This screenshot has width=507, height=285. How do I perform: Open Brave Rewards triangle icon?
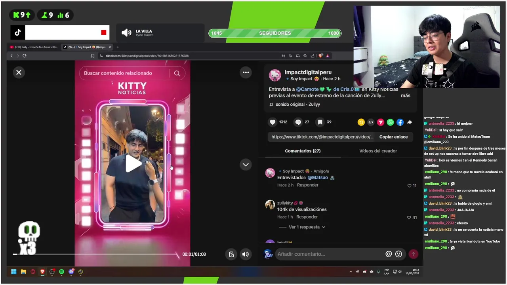point(328,56)
